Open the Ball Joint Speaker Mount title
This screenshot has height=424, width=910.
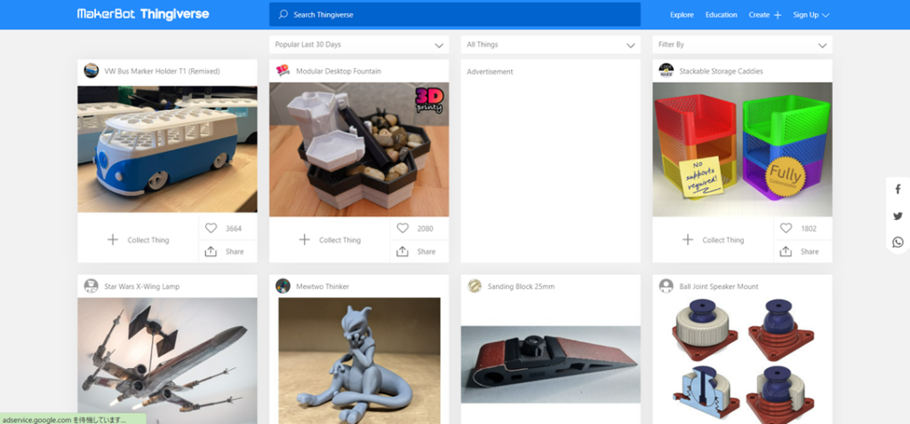tap(718, 287)
